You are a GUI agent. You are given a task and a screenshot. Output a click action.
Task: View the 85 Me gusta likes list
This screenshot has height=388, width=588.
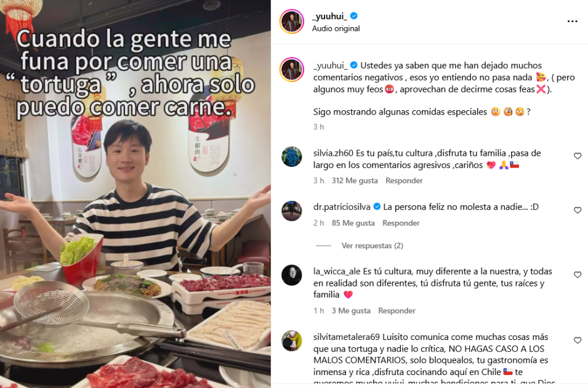353,224
